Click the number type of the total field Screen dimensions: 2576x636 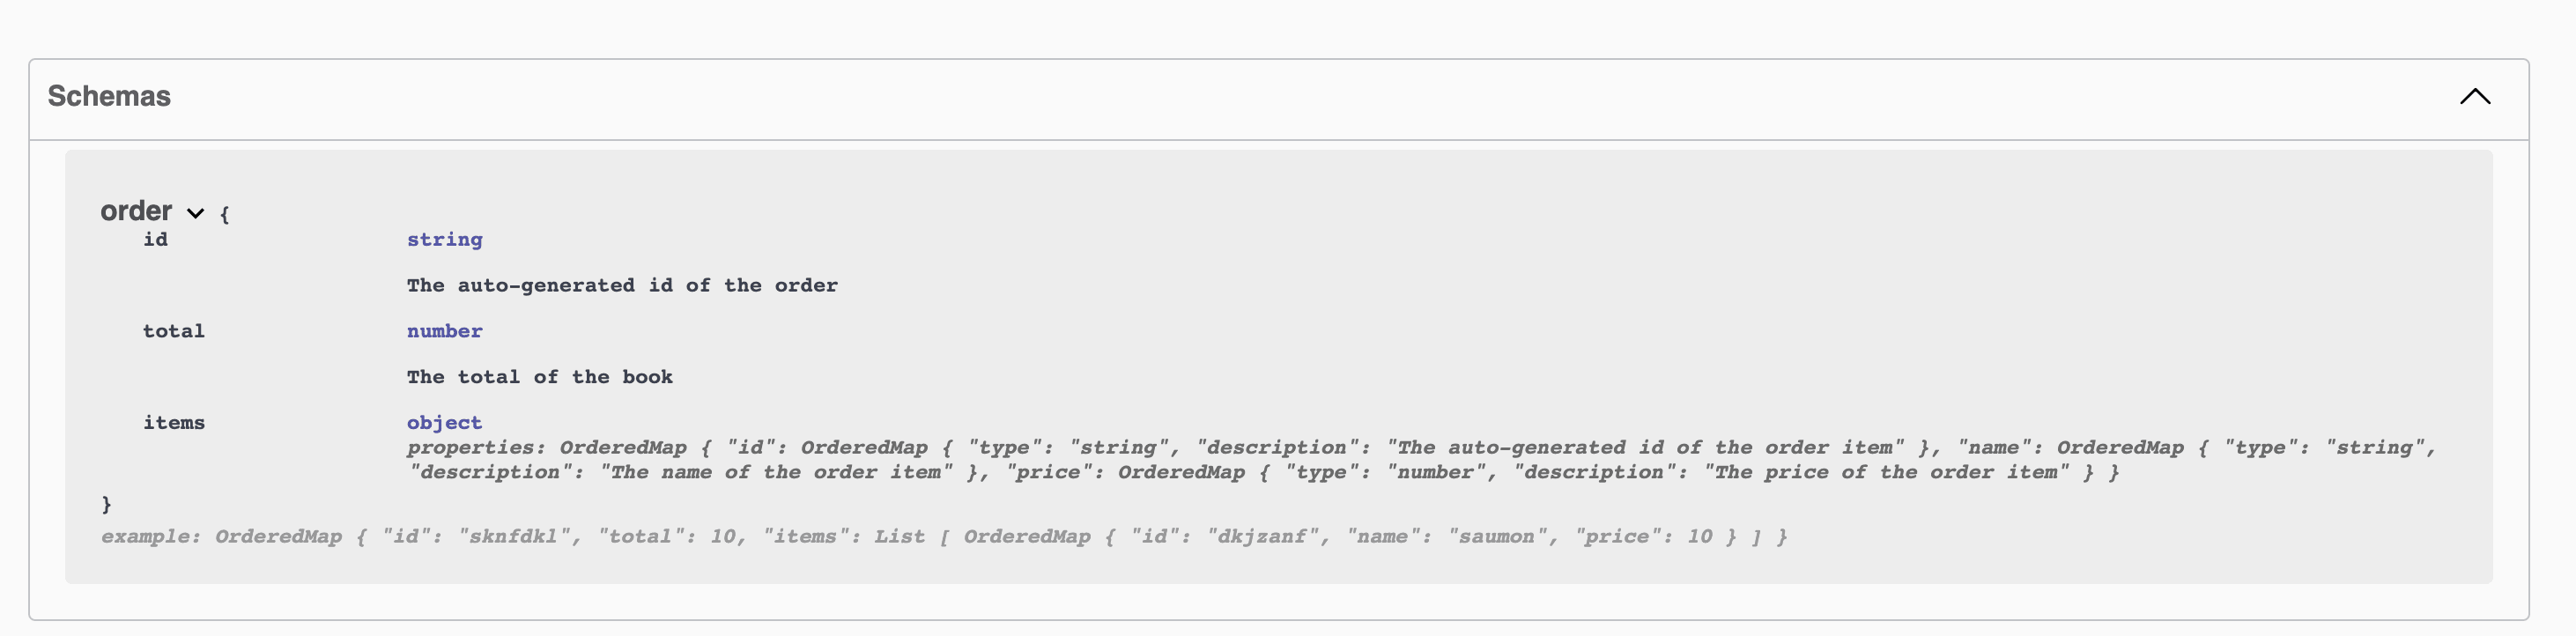click(x=444, y=332)
